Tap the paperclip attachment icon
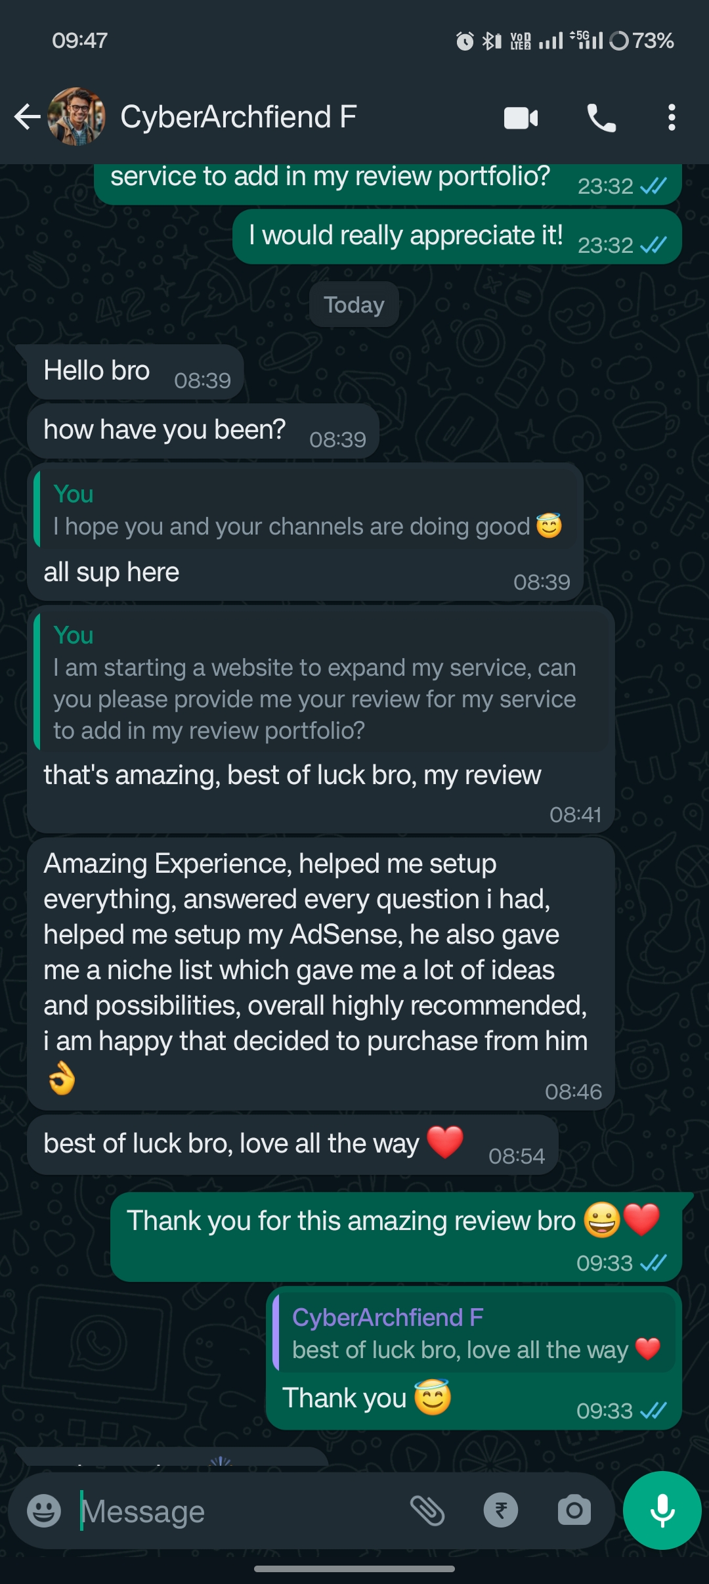 (x=427, y=1510)
